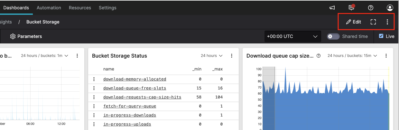The height and width of the screenshot is (130, 399).
Task: Expand the 24 hours / buckets: 15m selector
Action: point(352,56)
